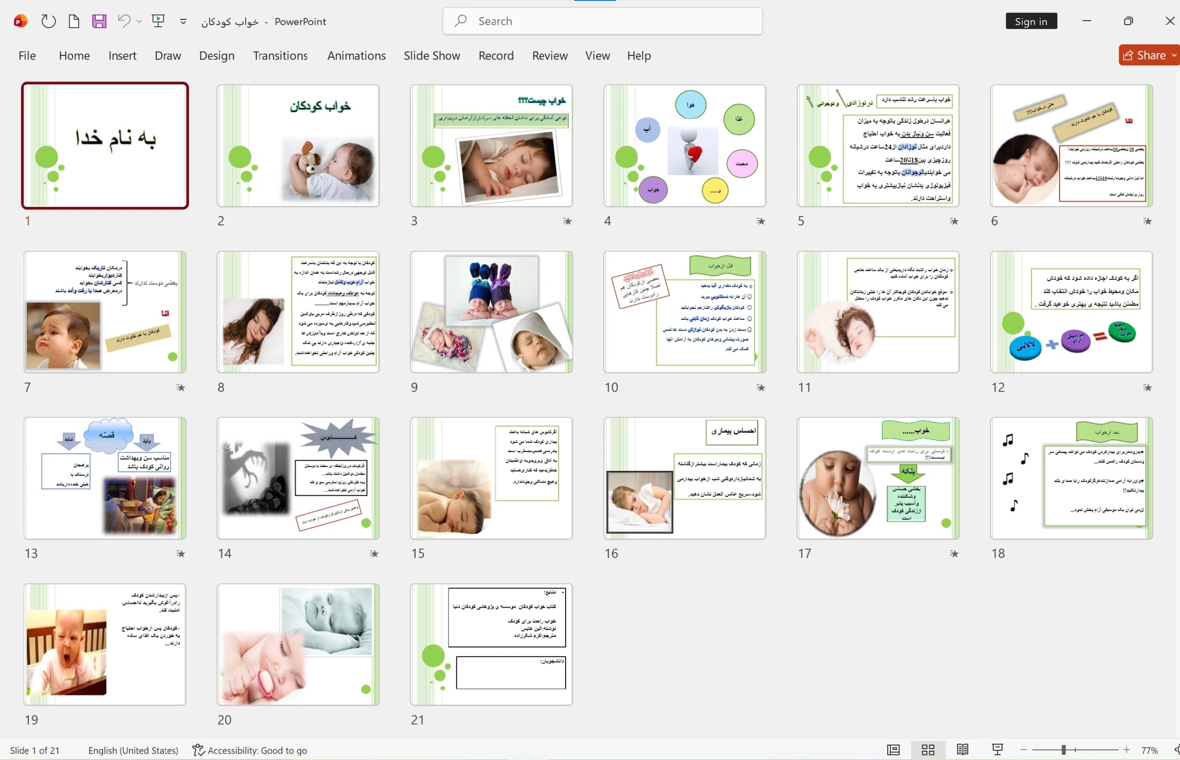Click the Sign in button
1180x760 pixels.
tap(1031, 21)
